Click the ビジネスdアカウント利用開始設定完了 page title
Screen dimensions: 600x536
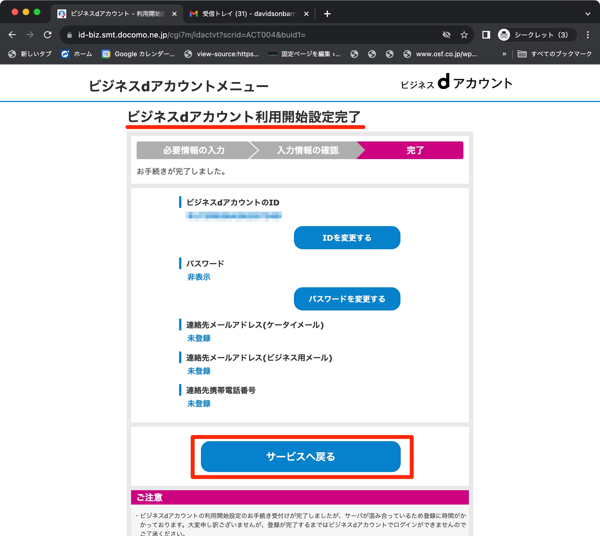coord(244,117)
